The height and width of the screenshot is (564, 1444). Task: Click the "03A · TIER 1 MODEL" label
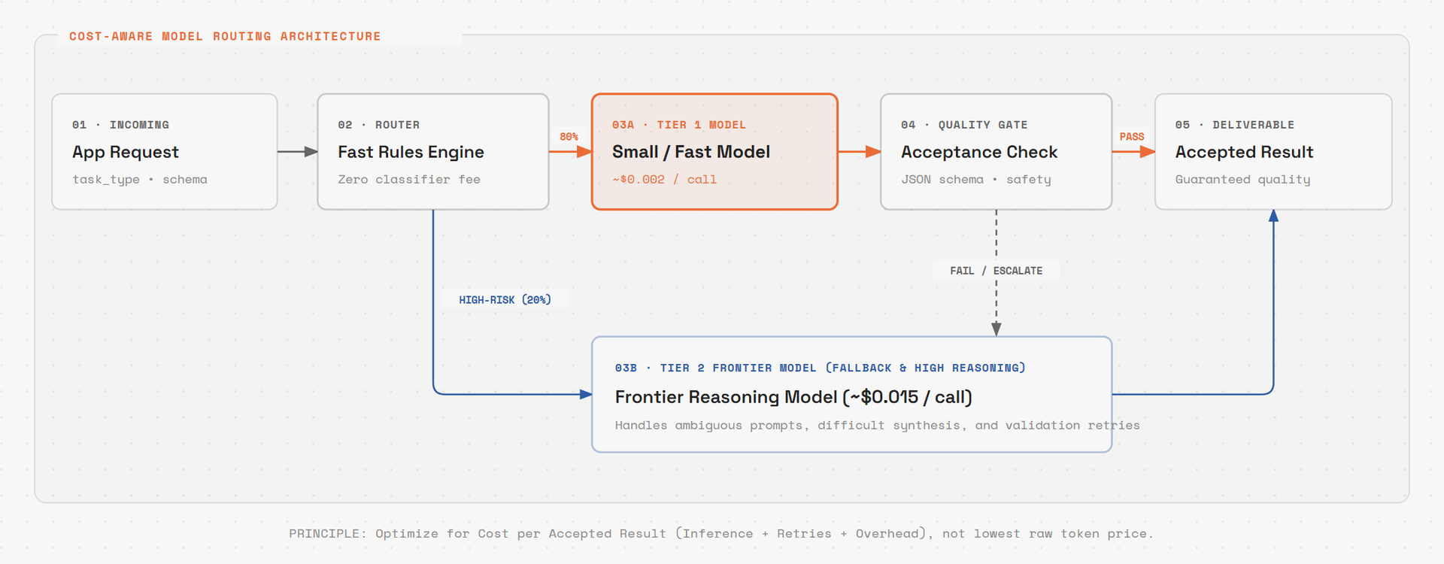pos(679,125)
